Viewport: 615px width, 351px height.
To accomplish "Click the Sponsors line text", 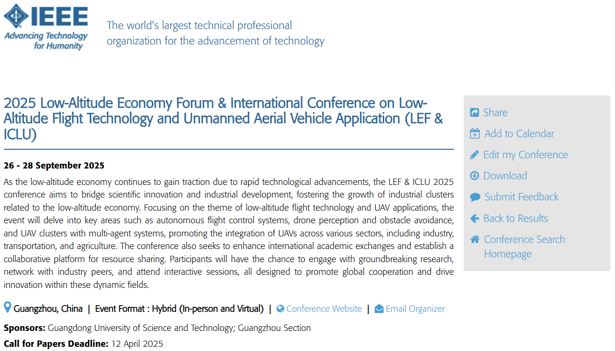I will (157, 328).
